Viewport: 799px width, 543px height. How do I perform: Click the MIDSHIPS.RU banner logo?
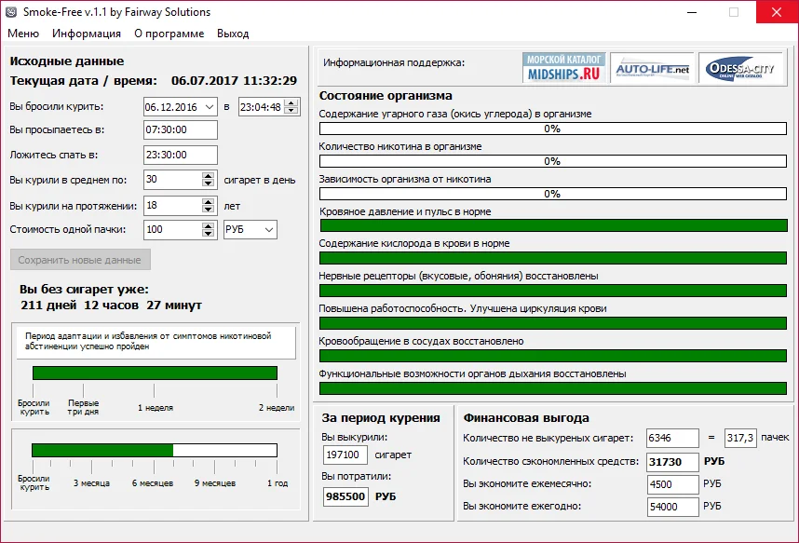click(x=564, y=68)
